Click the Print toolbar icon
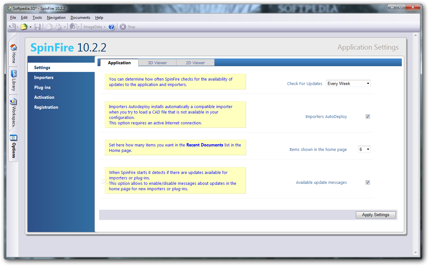The image size is (429, 266). pyautogui.click(x=59, y=27)
